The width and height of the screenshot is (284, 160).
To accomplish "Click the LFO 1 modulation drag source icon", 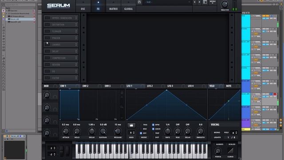I will pyautogui.click(x=143, y=86).
